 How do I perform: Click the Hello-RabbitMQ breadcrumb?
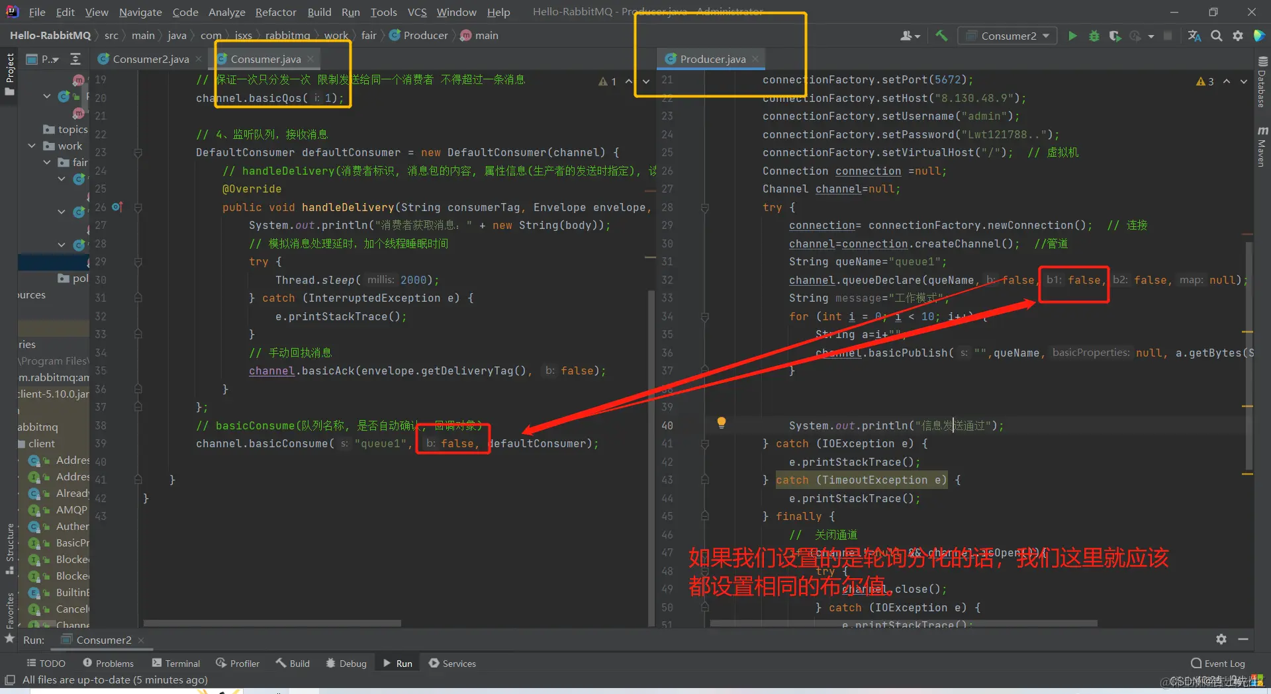(50, 36)
